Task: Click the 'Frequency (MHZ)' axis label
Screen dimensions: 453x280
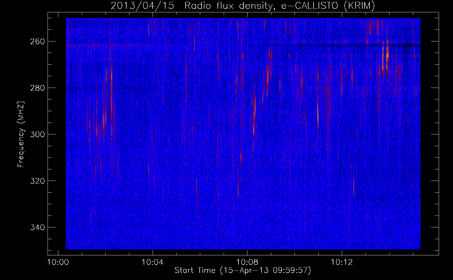Action: coord(21,134)
